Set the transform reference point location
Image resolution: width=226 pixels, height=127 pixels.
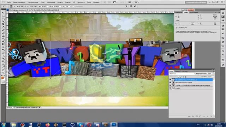pyautogui.click(x=11, y=6)
